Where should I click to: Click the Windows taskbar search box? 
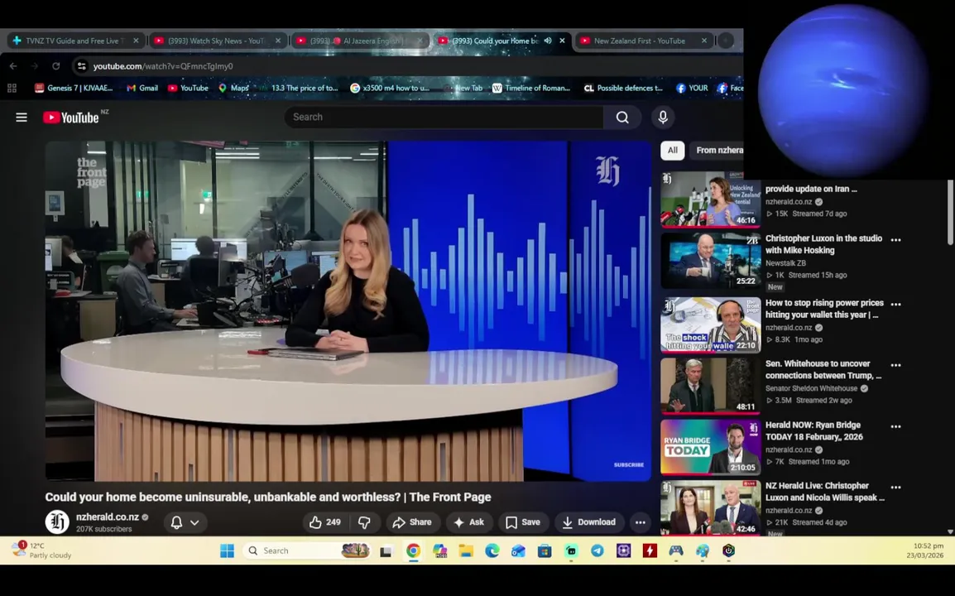pyautogui.click(x=306, y=551)
